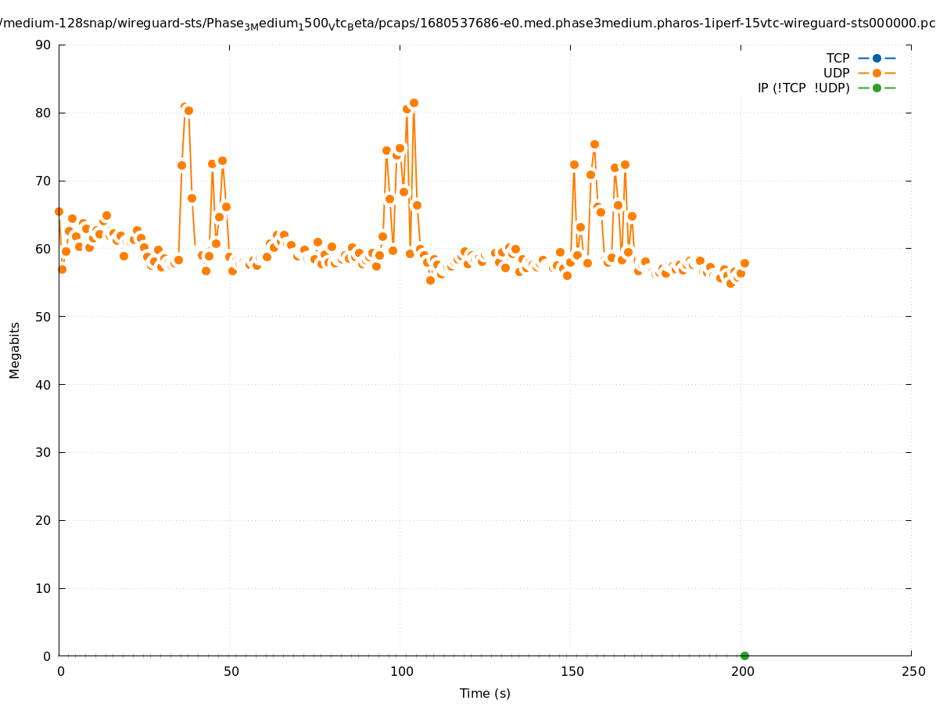Click the green IP legend marker
This screenshot has height=704, width=936.
pyautogui.click(x=877, y=88)
